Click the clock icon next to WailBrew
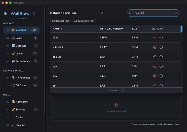 (x=34, y=14)
